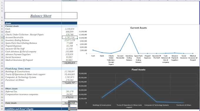
Task: Click row header 12
Action: [x=2, y=37]
